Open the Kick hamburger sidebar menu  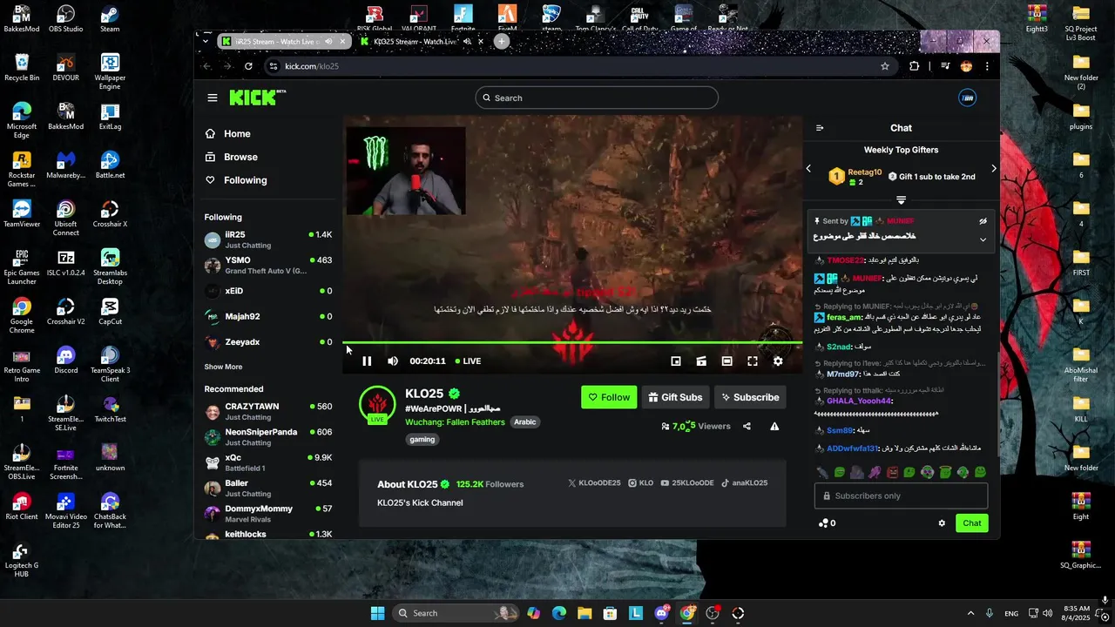point(213,98)
